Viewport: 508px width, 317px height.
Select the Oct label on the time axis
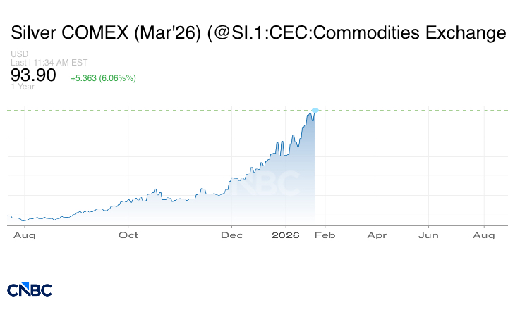128,235
